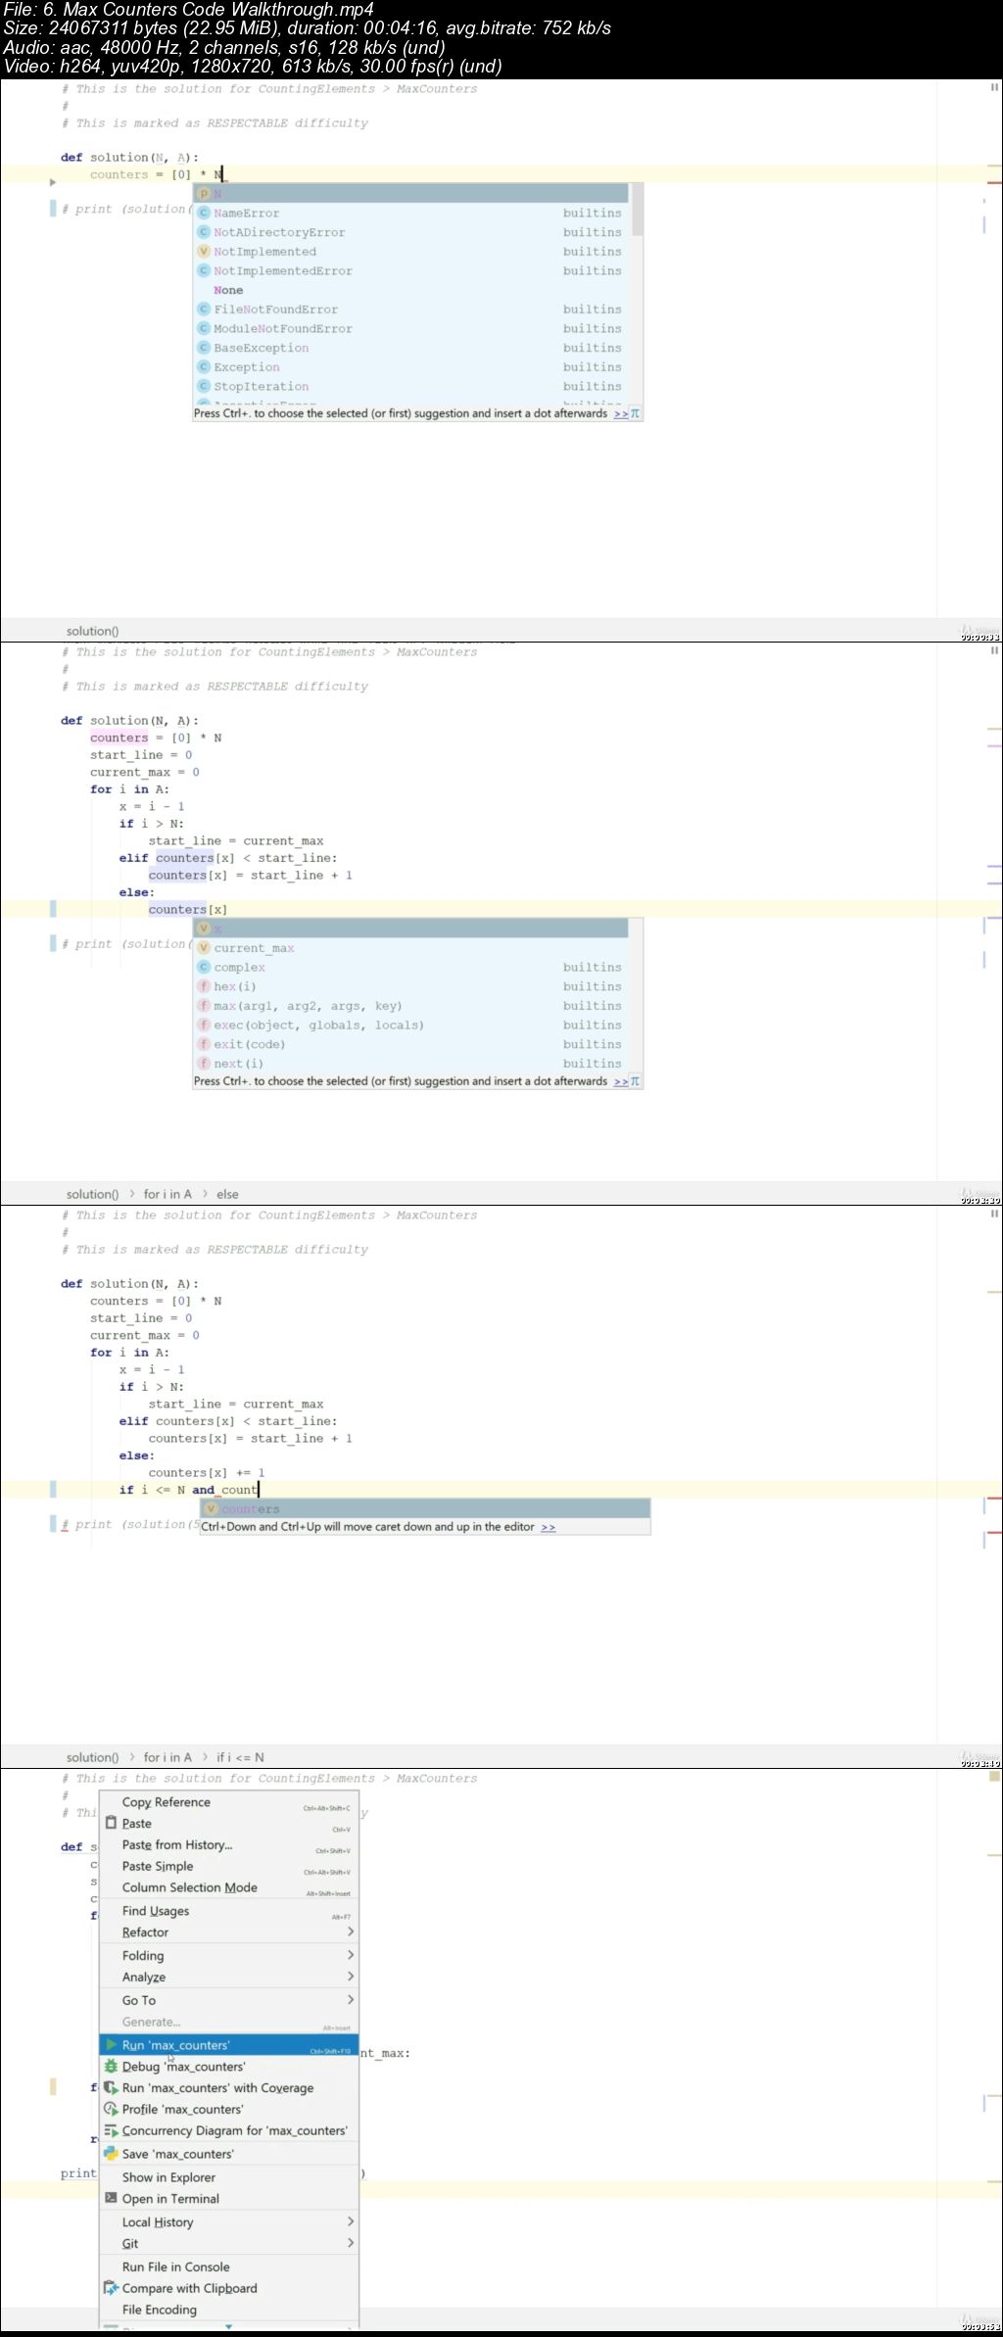
Task: Click the variable icon beside counters suggestion
Action: tap(211, 1509)
